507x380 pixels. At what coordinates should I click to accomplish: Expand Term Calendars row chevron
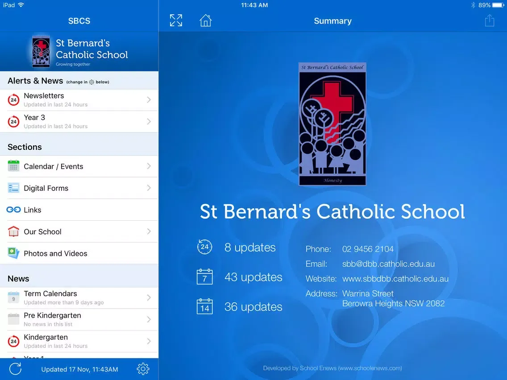(x=149, y=297)
